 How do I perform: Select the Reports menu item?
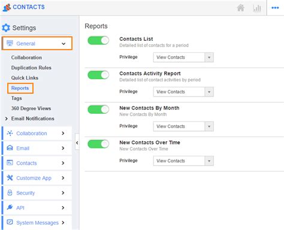tap(20, 88)
